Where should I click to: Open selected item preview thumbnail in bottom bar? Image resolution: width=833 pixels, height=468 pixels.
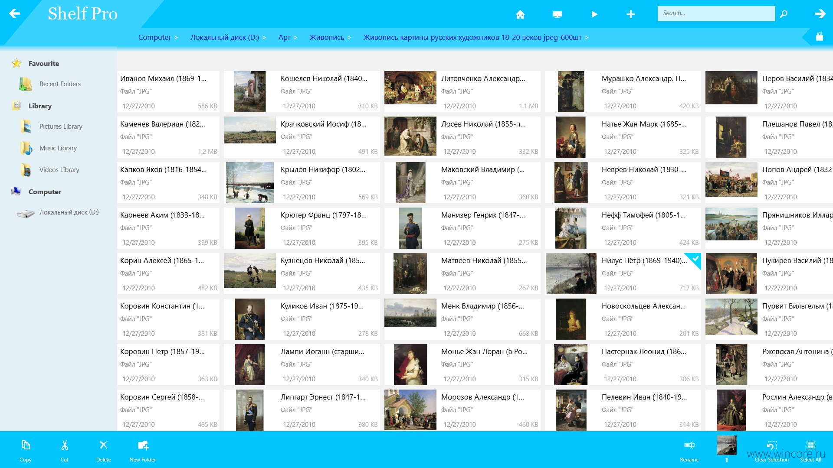pyautogui.click(x=727, y=445)
